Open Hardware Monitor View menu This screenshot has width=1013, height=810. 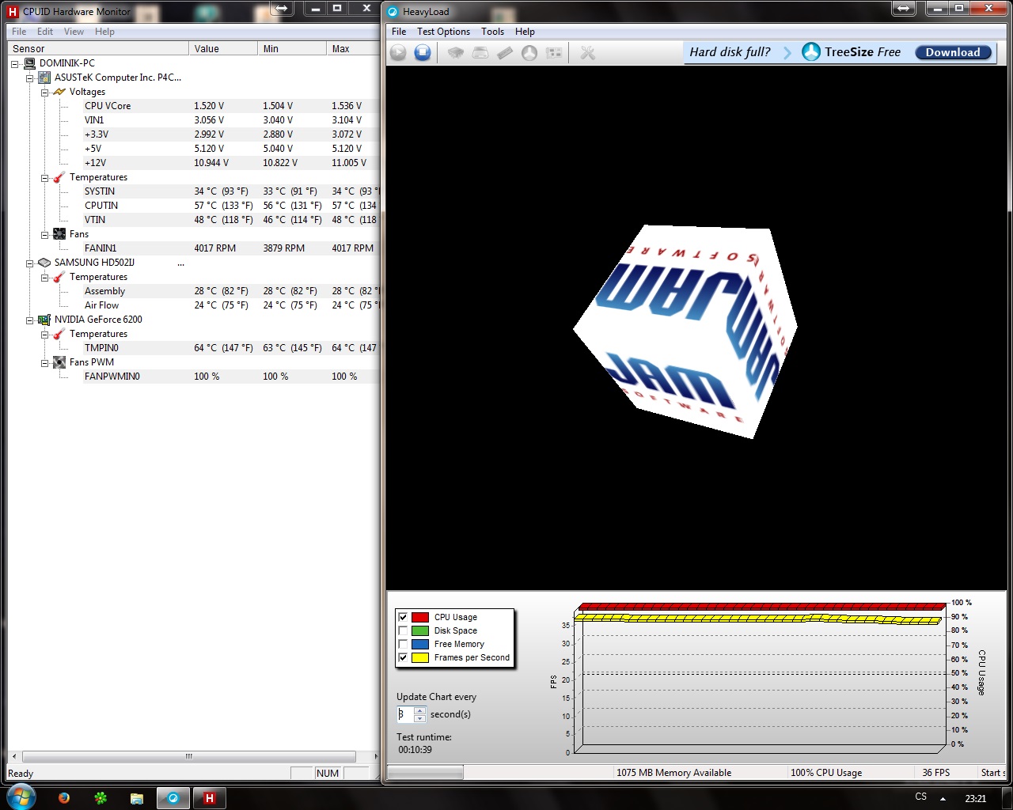74,32
